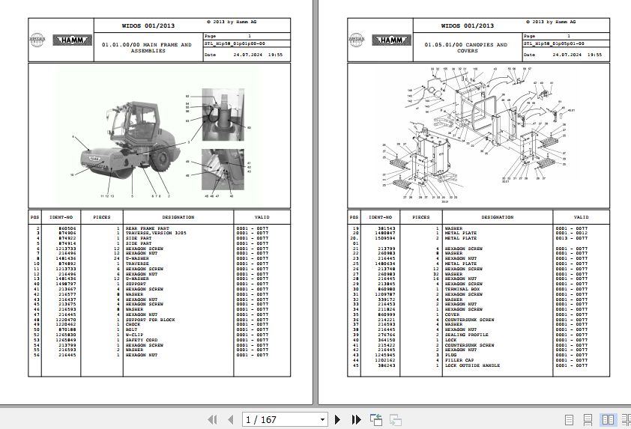Click the Wirtgen Group emblem on right page
631x429 pixels.
click(357, 40)
